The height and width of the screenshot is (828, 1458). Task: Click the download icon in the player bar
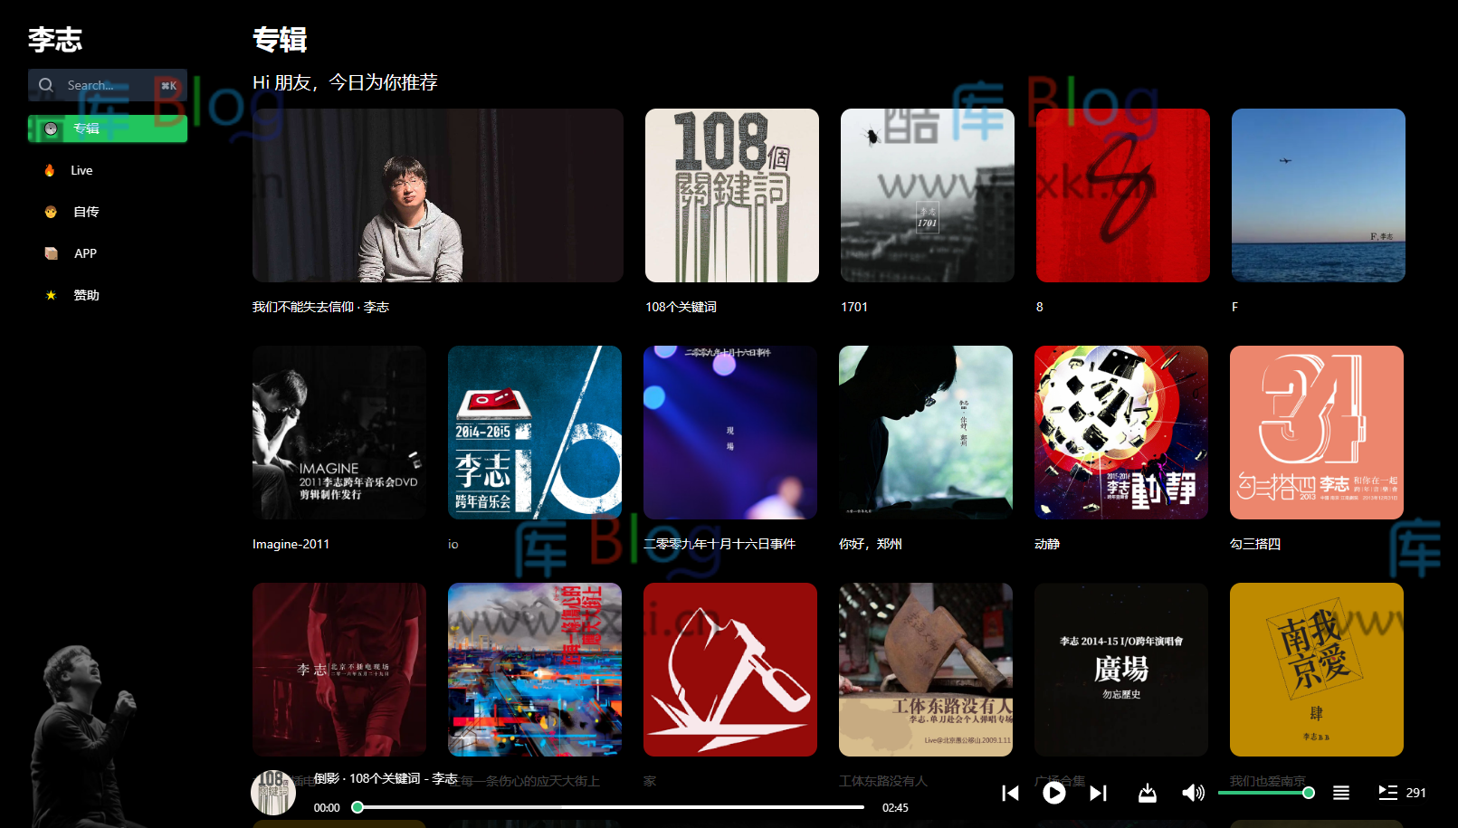(x=1147, y=793)
